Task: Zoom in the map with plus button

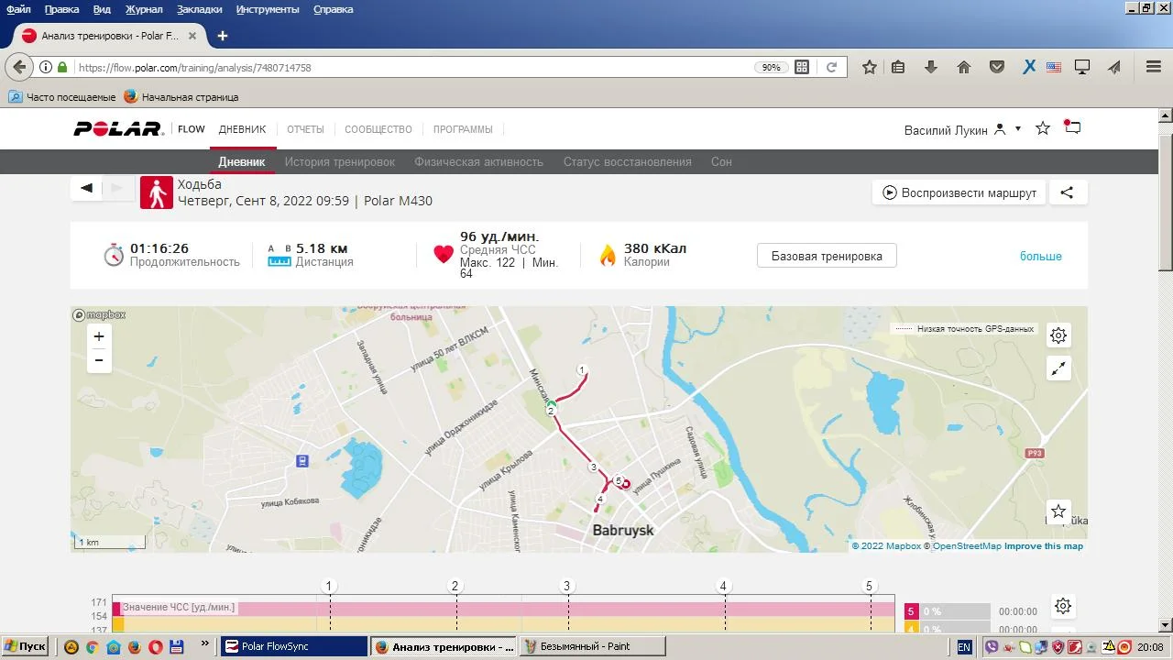Action: tap(99, 336)
